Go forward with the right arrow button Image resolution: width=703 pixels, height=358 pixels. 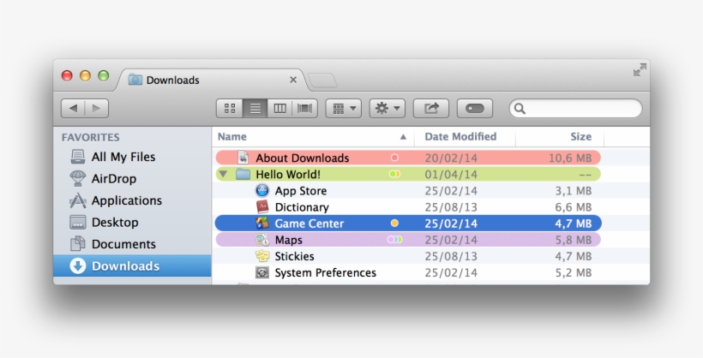pos(96,109)
